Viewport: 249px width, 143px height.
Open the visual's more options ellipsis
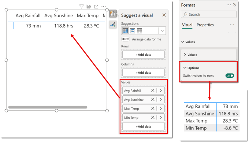(104, 7)
